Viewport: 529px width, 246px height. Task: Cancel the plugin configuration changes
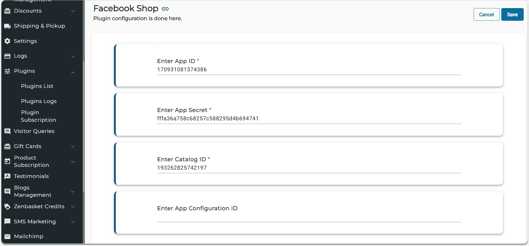pyautogui.click(x=486, y=15)
